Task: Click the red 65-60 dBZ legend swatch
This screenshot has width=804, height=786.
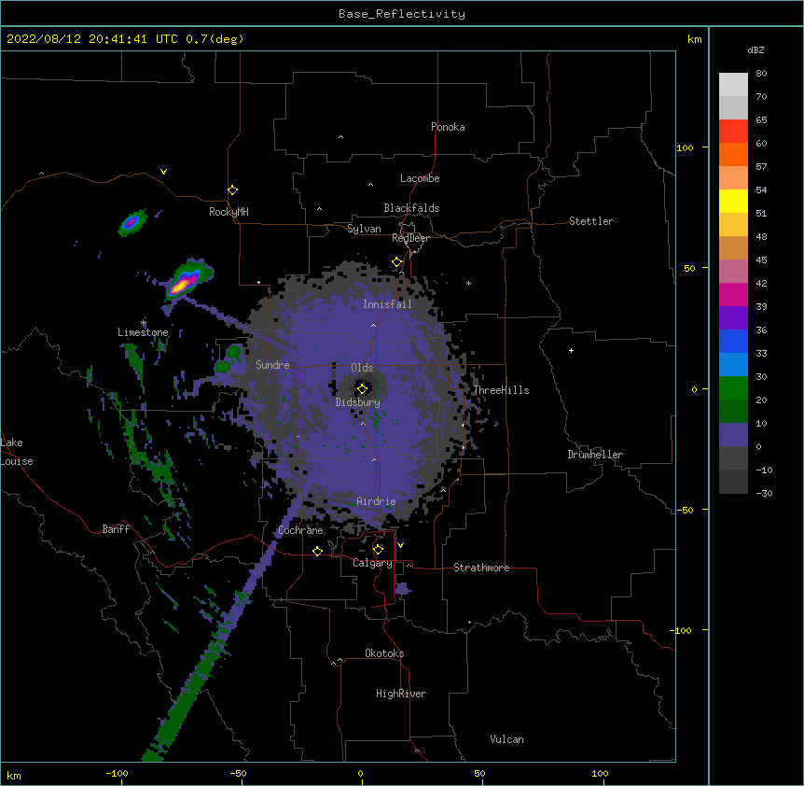Action: click(733, 131)
